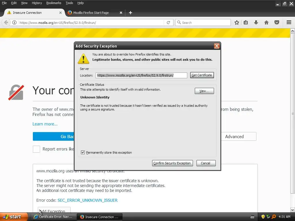The image size is (295, 221).
Task: Click the "Unknown Identity" heading text
Action: point(95,97)
